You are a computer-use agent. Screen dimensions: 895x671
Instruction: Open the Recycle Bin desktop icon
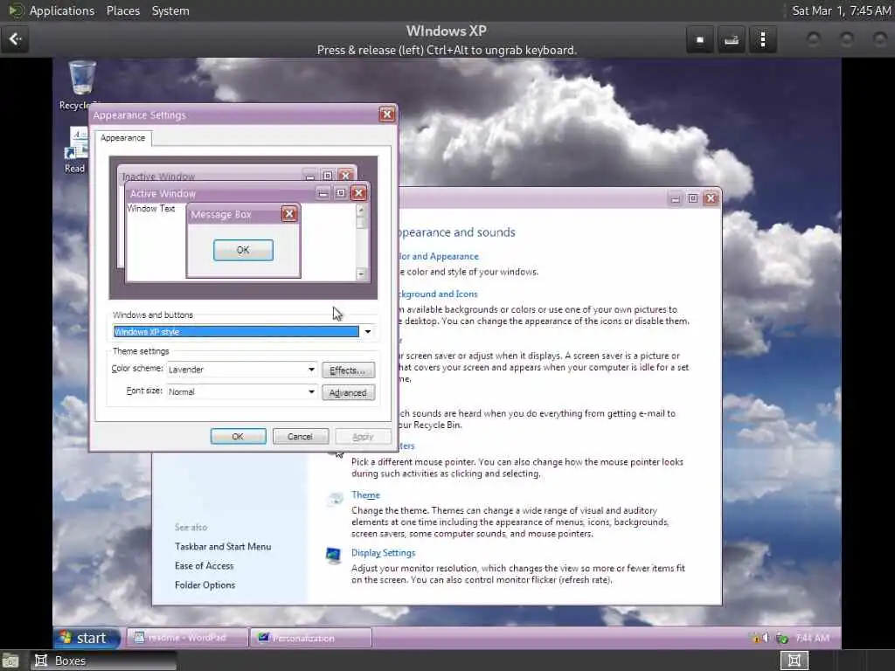coord(81,78)
